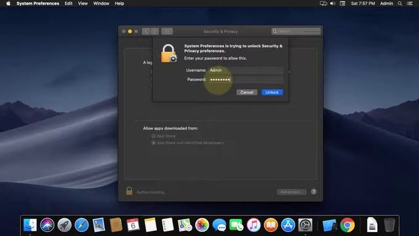The height and width of the screenshot is (236, 419).
Task: Click the Advanced button
Action: pyautogui.click(x=291, y=192)
